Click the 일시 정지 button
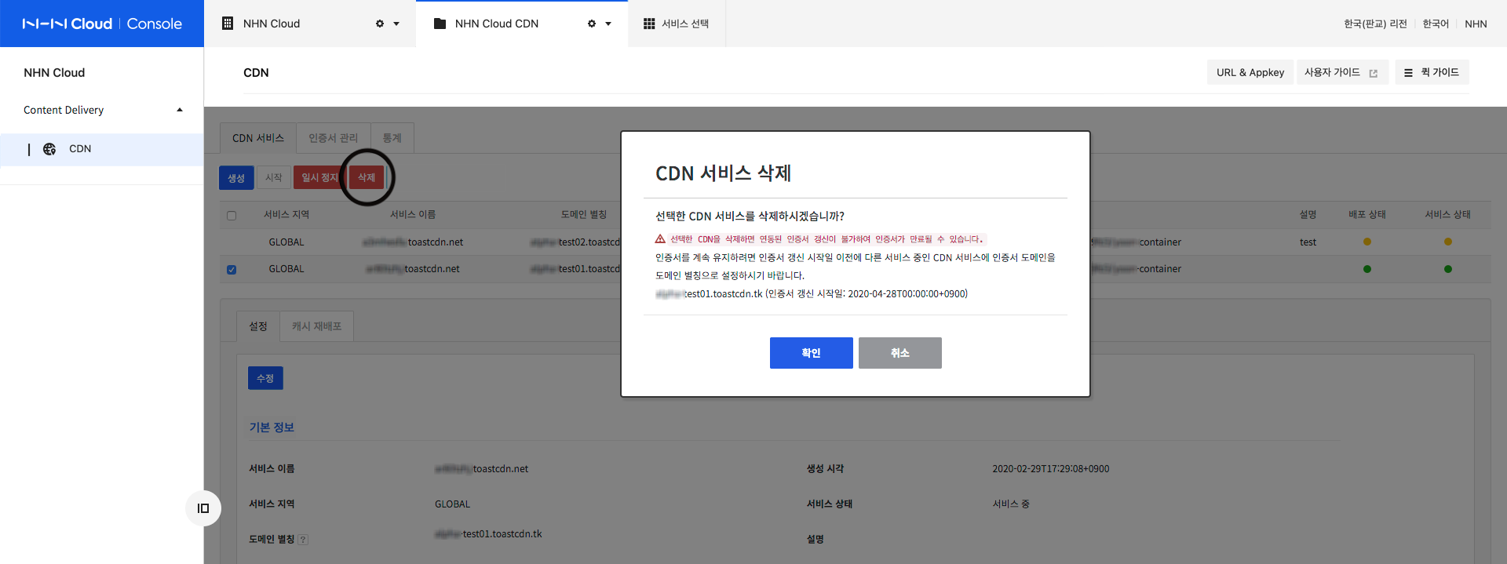 pyautogui.click(x=319, y=178)
